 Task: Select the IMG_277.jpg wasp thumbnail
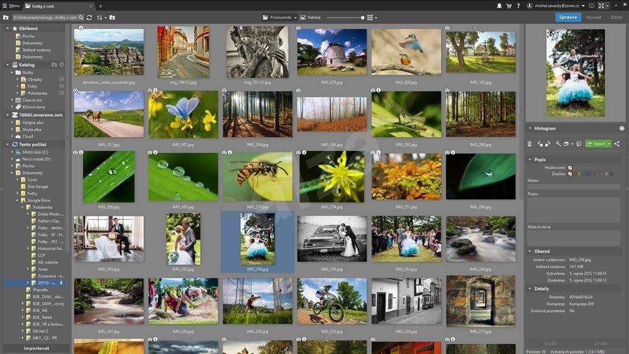pyautogui.click(x=257, y=177)
